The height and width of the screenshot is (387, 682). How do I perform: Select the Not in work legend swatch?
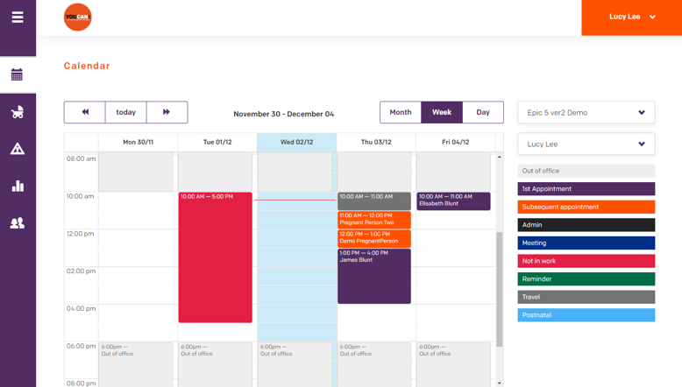586,261
